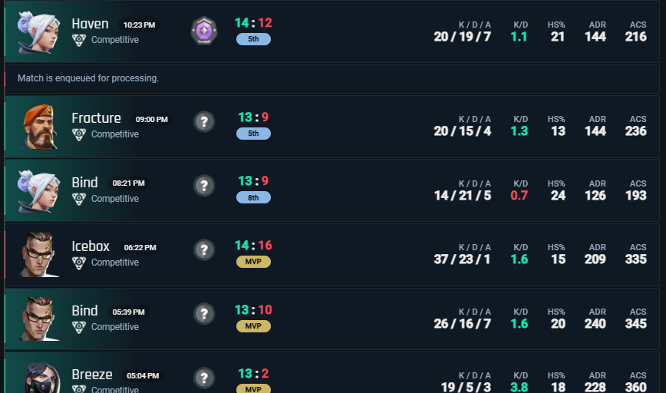The height and width of the screenshot is (393, 666).
Task: Click the 10:23 PM timestamp label
Action: click(139, 25)
